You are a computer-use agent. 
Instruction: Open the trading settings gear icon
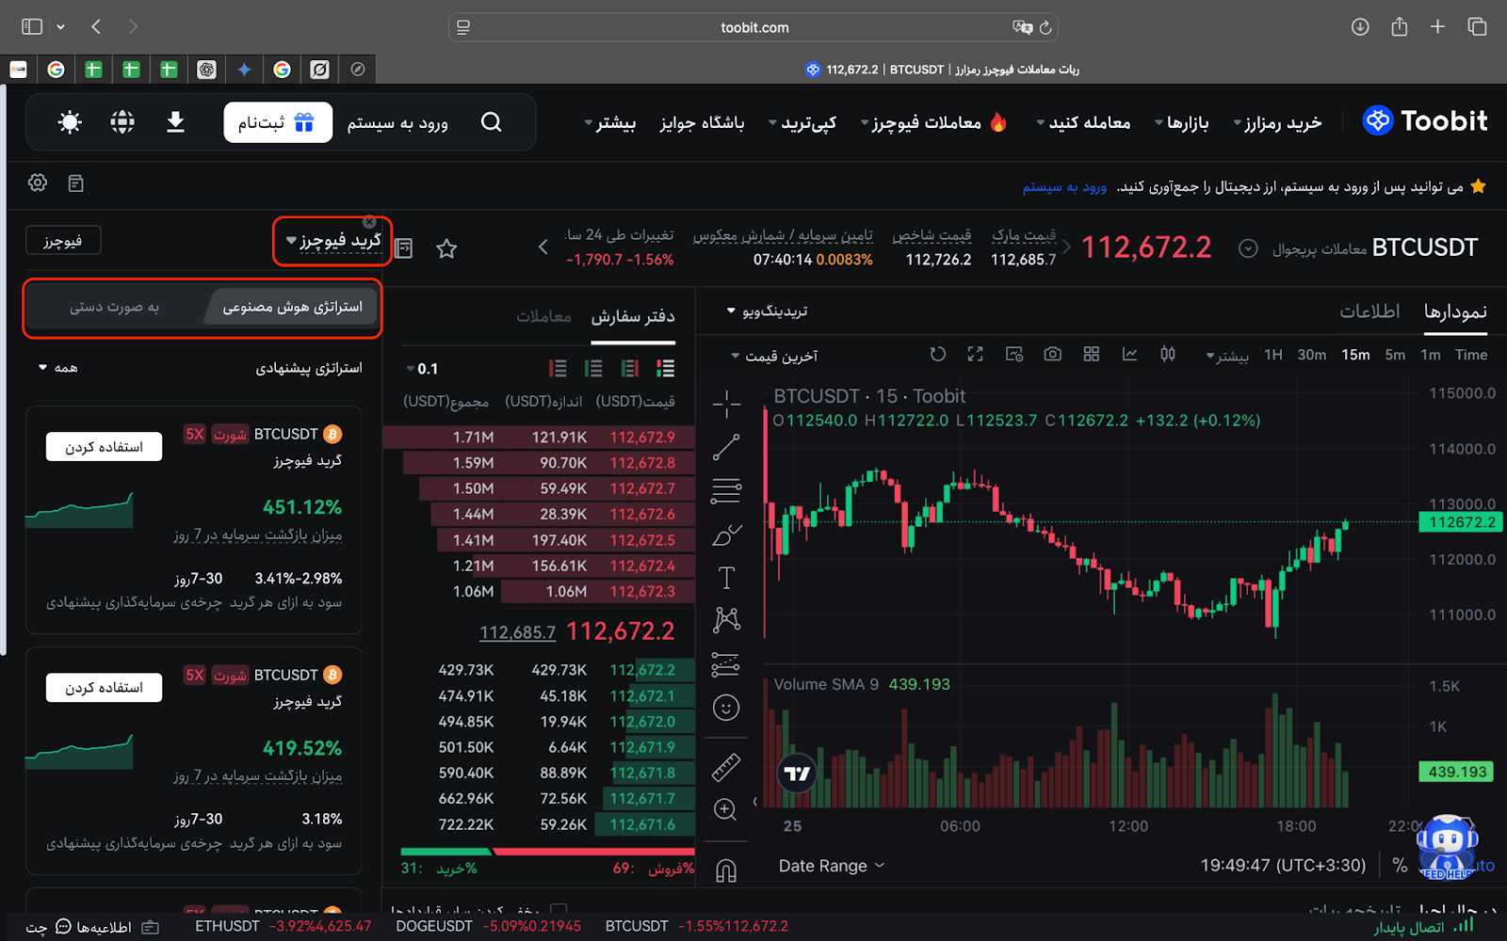(38, 183)
